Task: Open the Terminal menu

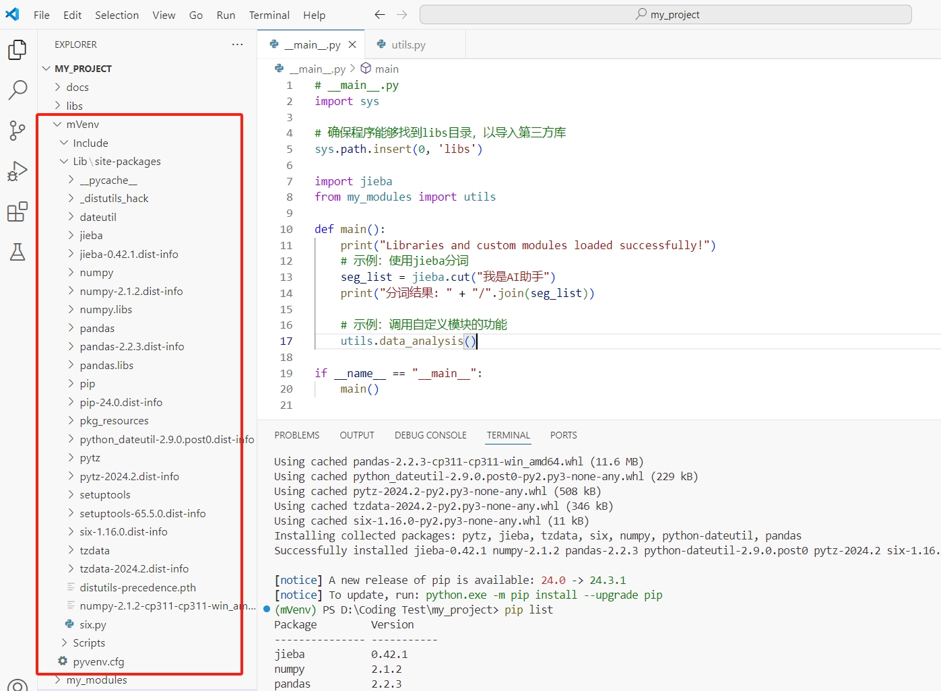Action: click(x=269, y=15)
